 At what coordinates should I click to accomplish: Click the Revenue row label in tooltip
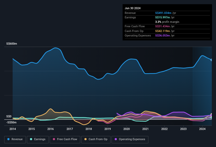tap(130, 13)
